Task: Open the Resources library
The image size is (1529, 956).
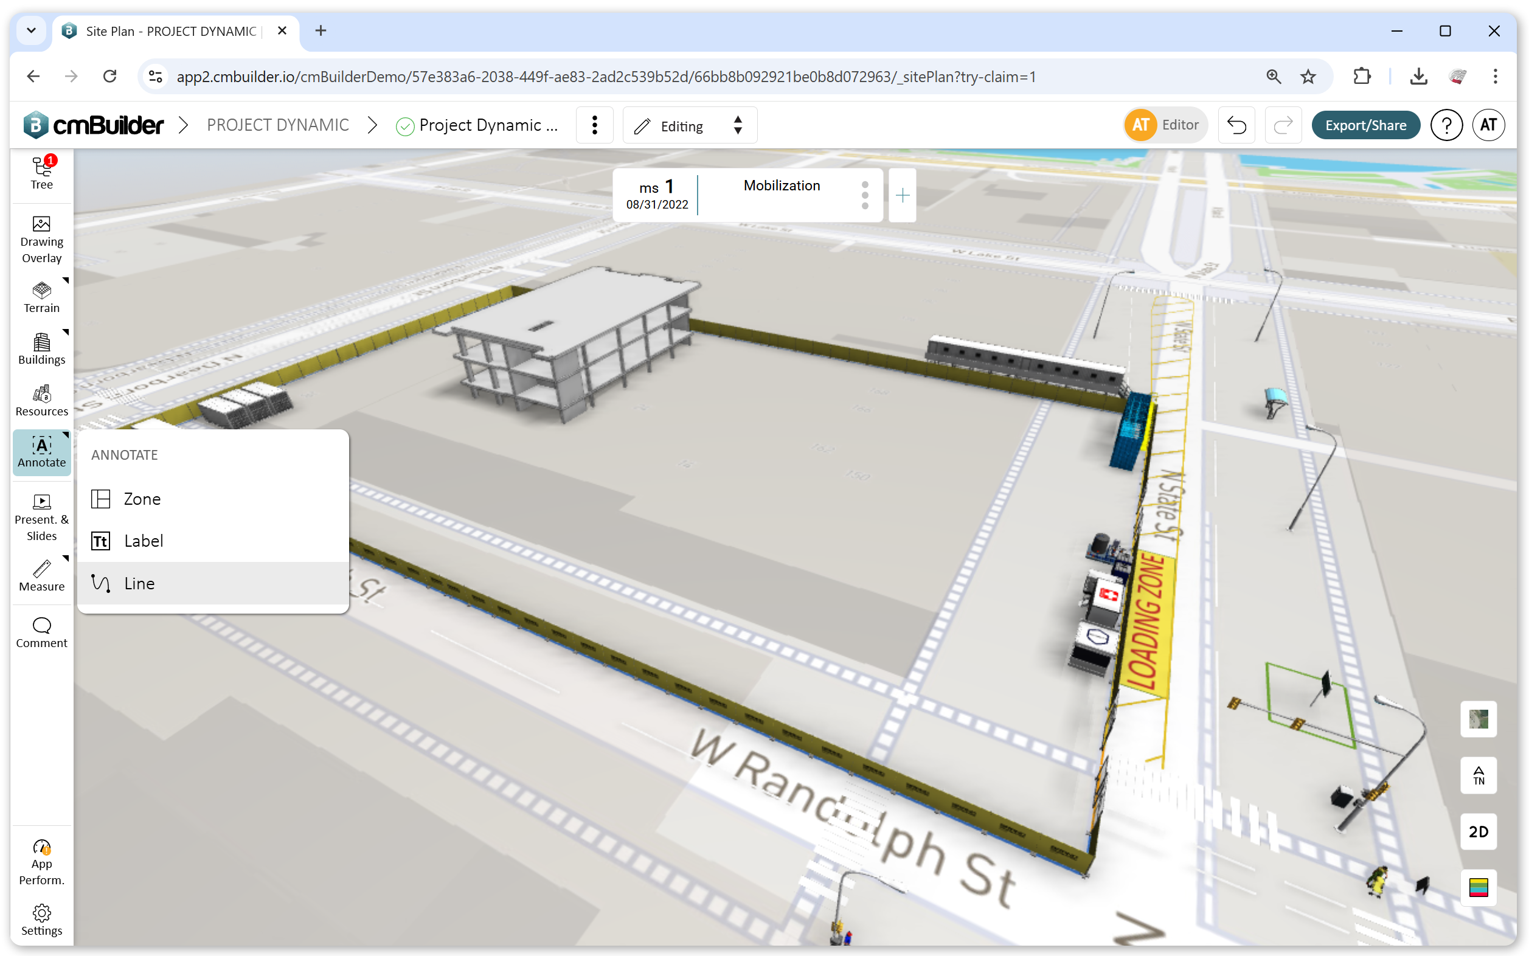Action: (42, 401)
